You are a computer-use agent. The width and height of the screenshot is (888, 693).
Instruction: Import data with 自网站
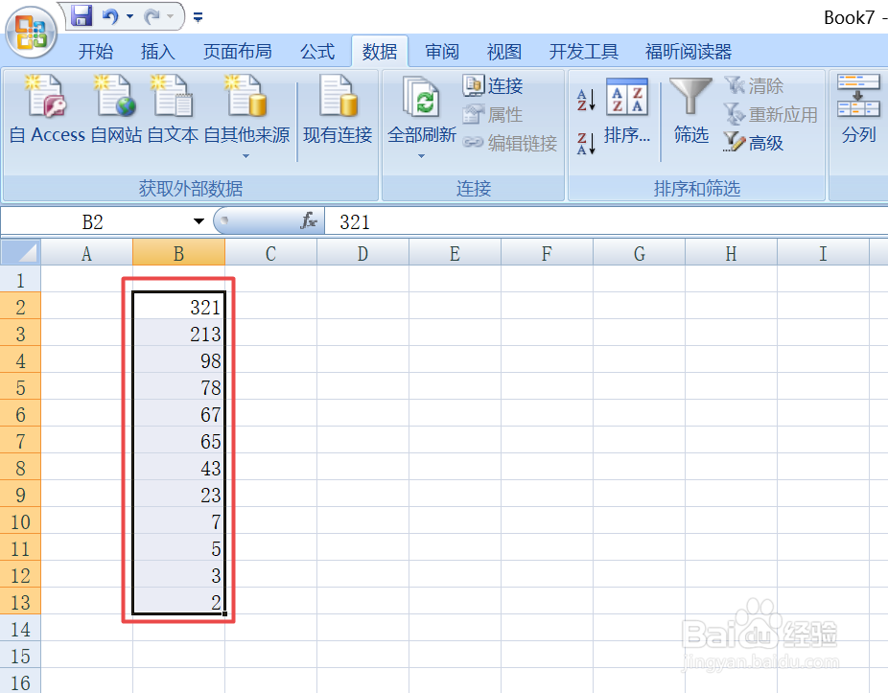click(x=115, y=110)
